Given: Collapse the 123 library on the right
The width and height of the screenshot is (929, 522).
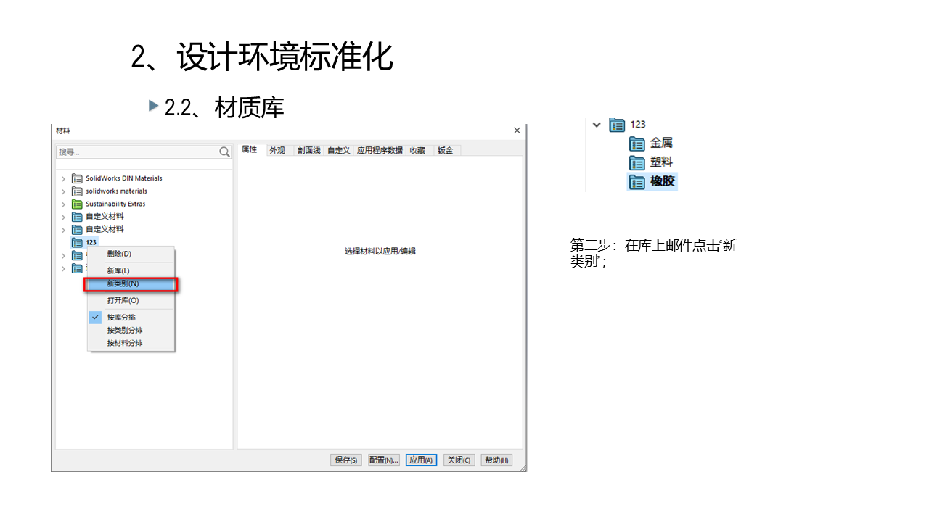Looking at the screenshot, I should click(597, 125).
